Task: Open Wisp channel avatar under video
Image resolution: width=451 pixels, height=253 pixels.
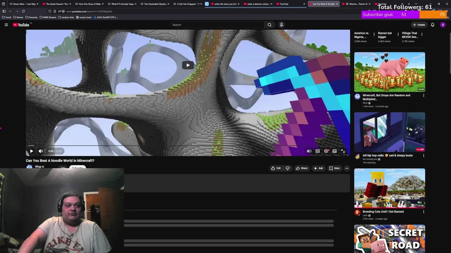Action: tap(29, 167)
